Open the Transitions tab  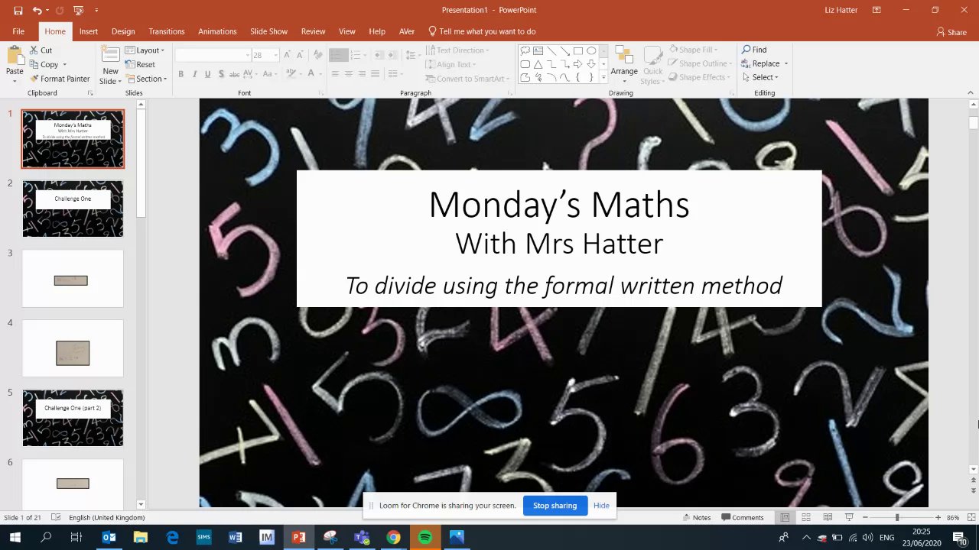[167, 31]
